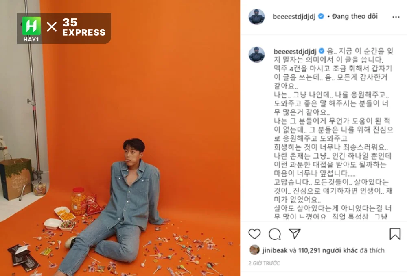
Task: Like the post with the heart icon
Action: 254,234
